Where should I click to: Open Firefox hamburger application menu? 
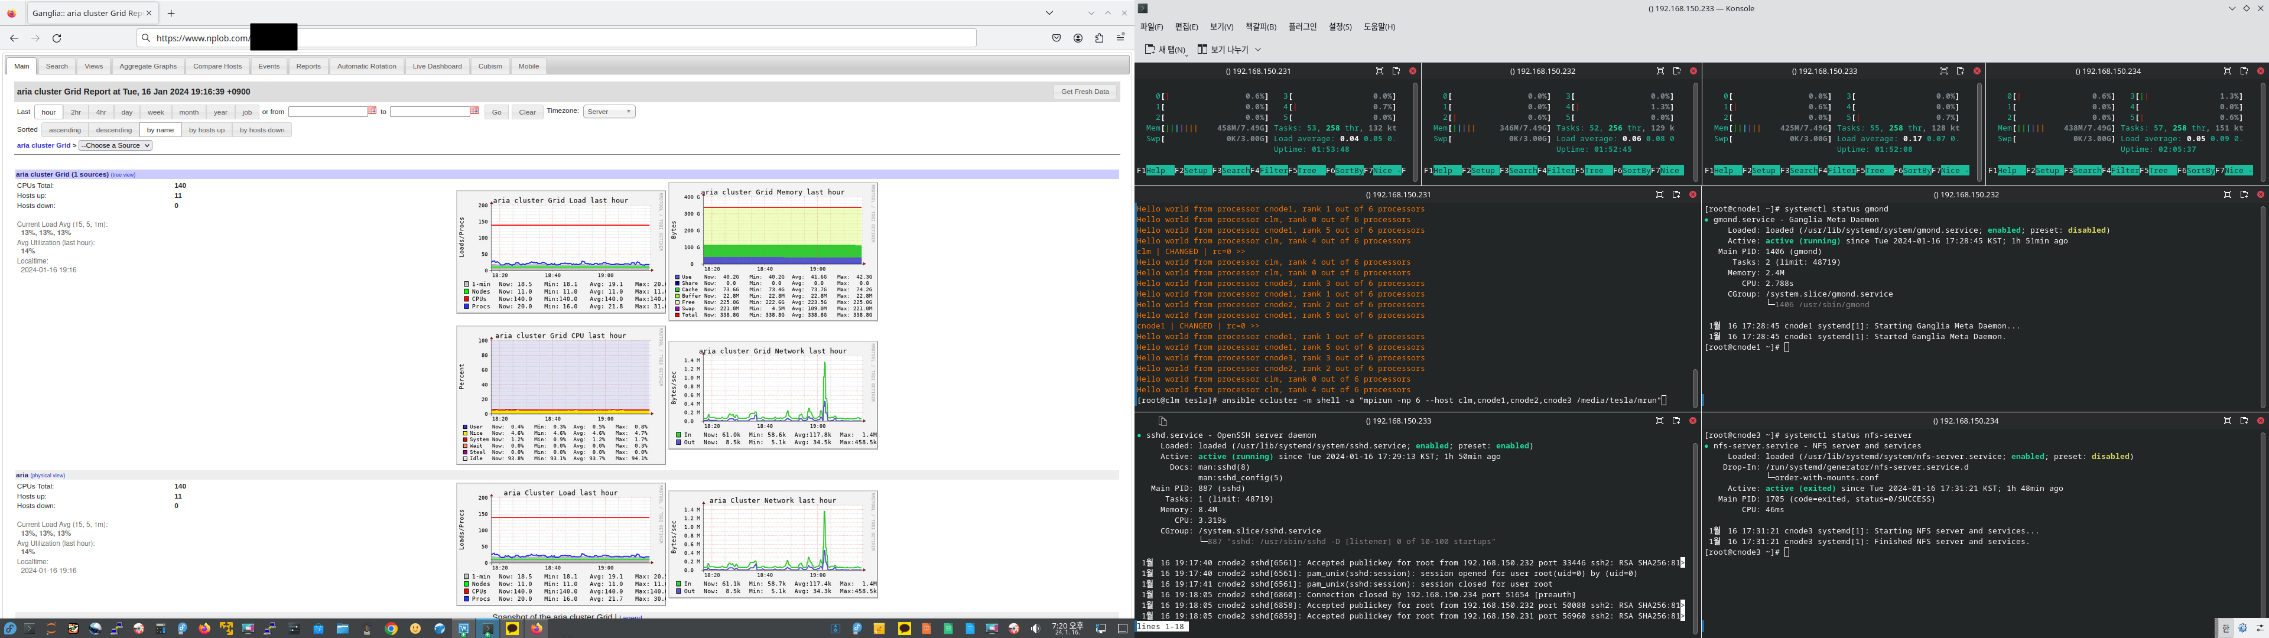coord(1120,38)
